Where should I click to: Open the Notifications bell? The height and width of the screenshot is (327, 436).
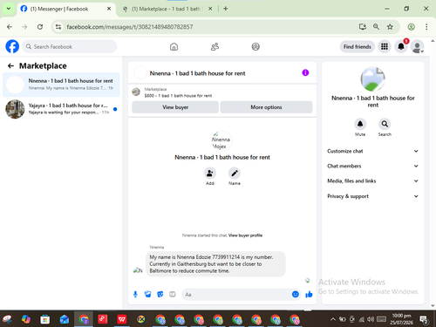tap(401, 46)
